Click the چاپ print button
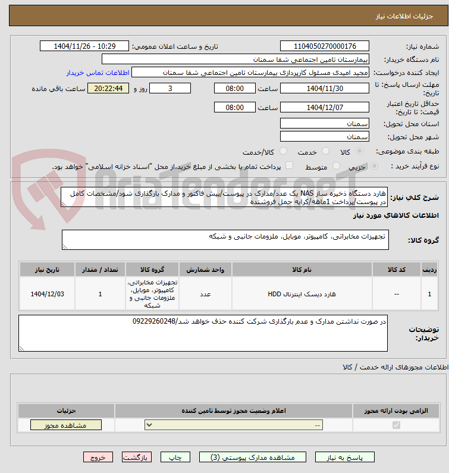 175,458
